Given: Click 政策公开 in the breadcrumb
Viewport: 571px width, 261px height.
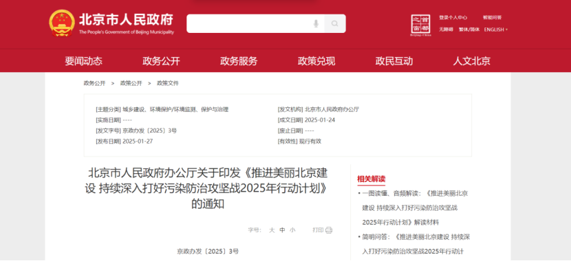Looking at the screenshot, I should (131, 83).
